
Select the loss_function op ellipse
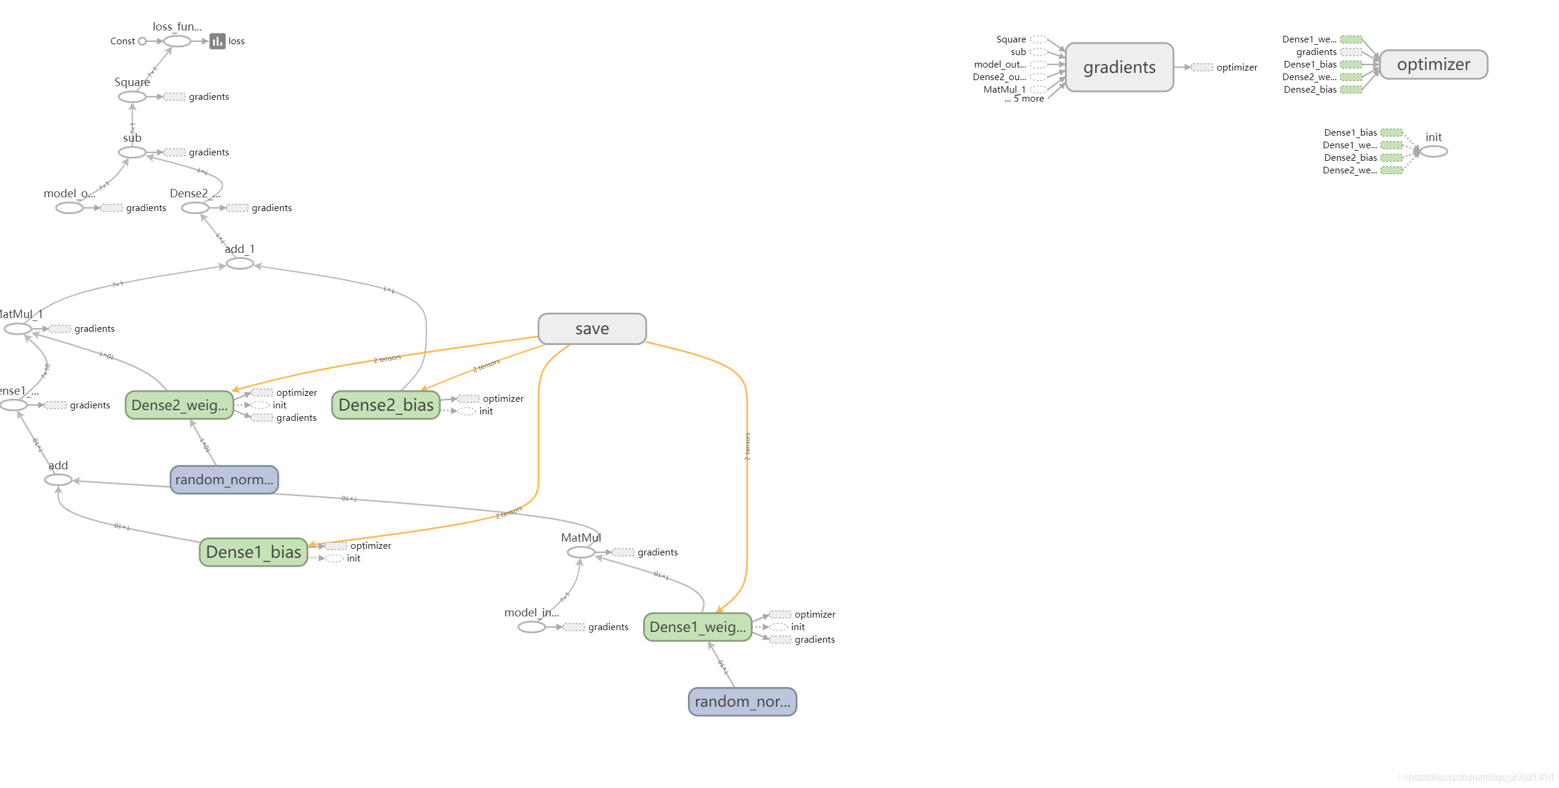[177, 41]
